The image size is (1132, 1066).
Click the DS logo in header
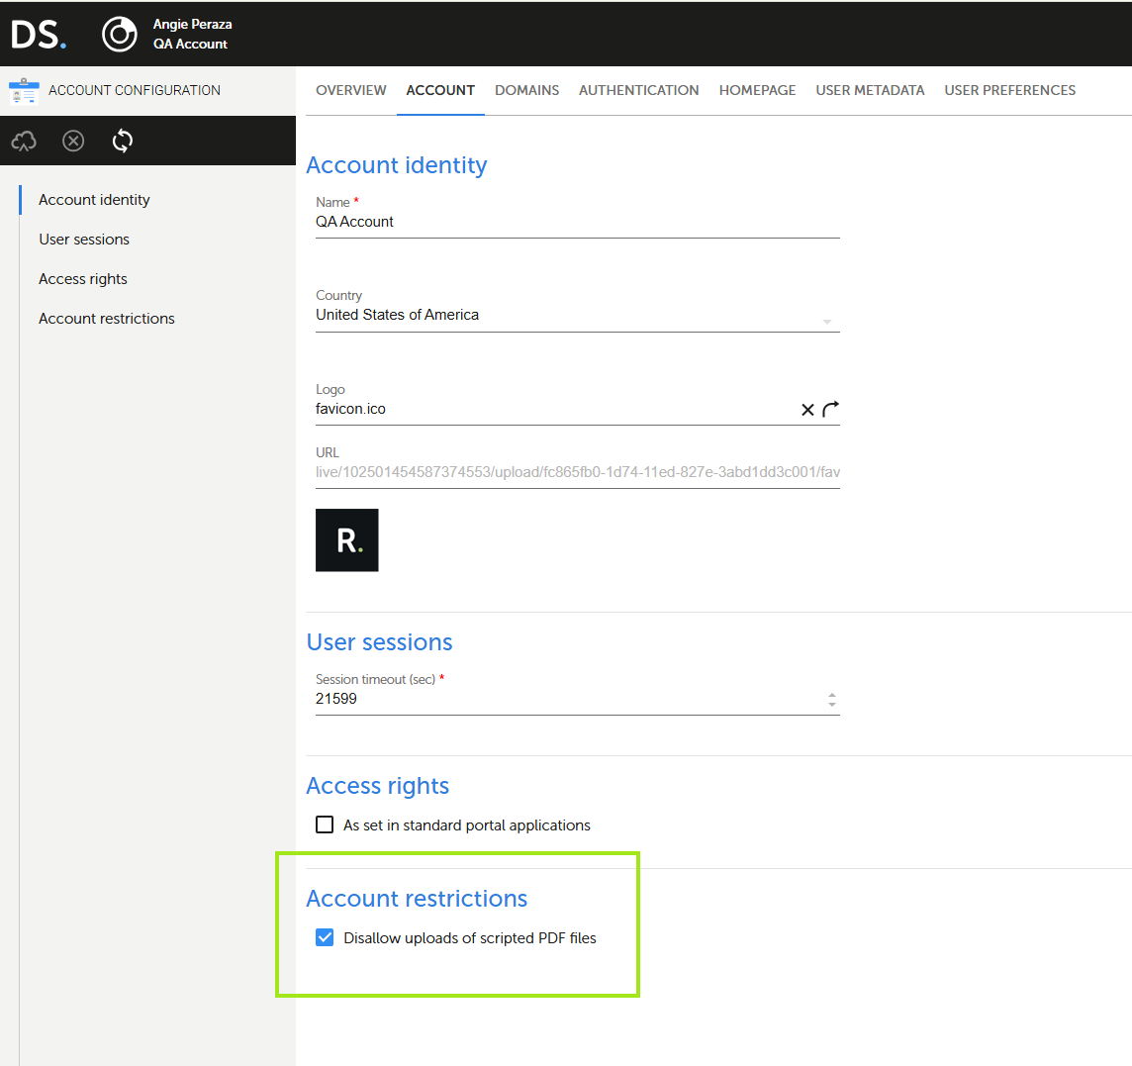(x=39, y=34)
